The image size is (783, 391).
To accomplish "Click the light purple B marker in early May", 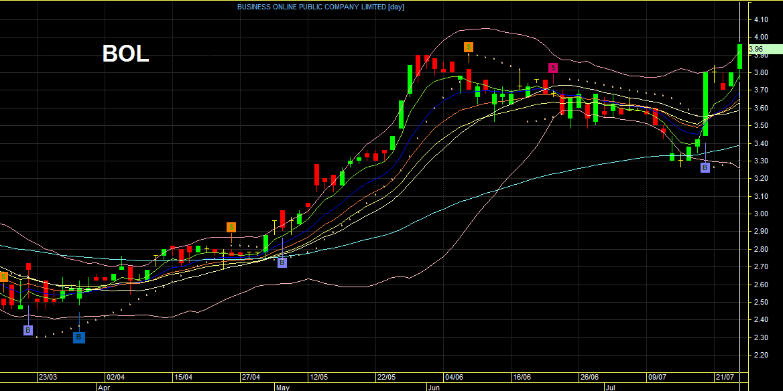I will coord(282,262).
